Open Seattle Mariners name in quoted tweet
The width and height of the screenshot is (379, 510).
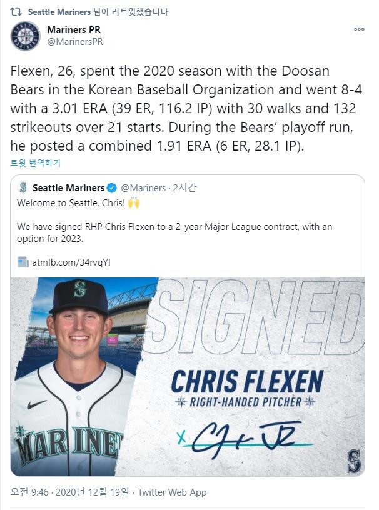pos(68,187)
